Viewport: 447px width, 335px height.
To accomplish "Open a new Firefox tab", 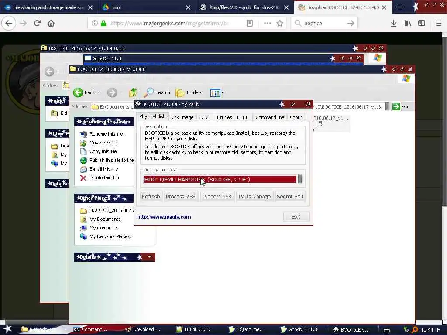I will [399, 7].
